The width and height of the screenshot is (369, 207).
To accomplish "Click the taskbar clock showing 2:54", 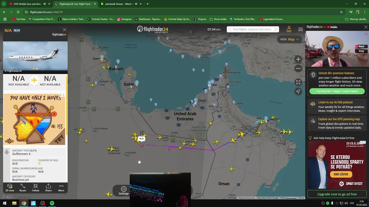I will [362, 203].
